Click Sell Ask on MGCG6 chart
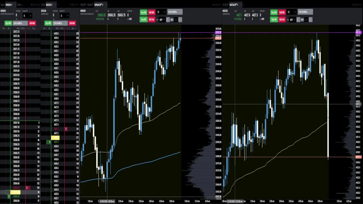 [x=282, y=20]
